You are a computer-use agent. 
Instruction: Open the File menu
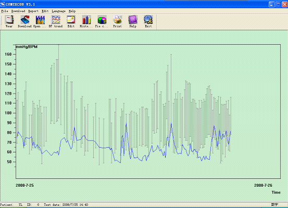pos(5,11)
